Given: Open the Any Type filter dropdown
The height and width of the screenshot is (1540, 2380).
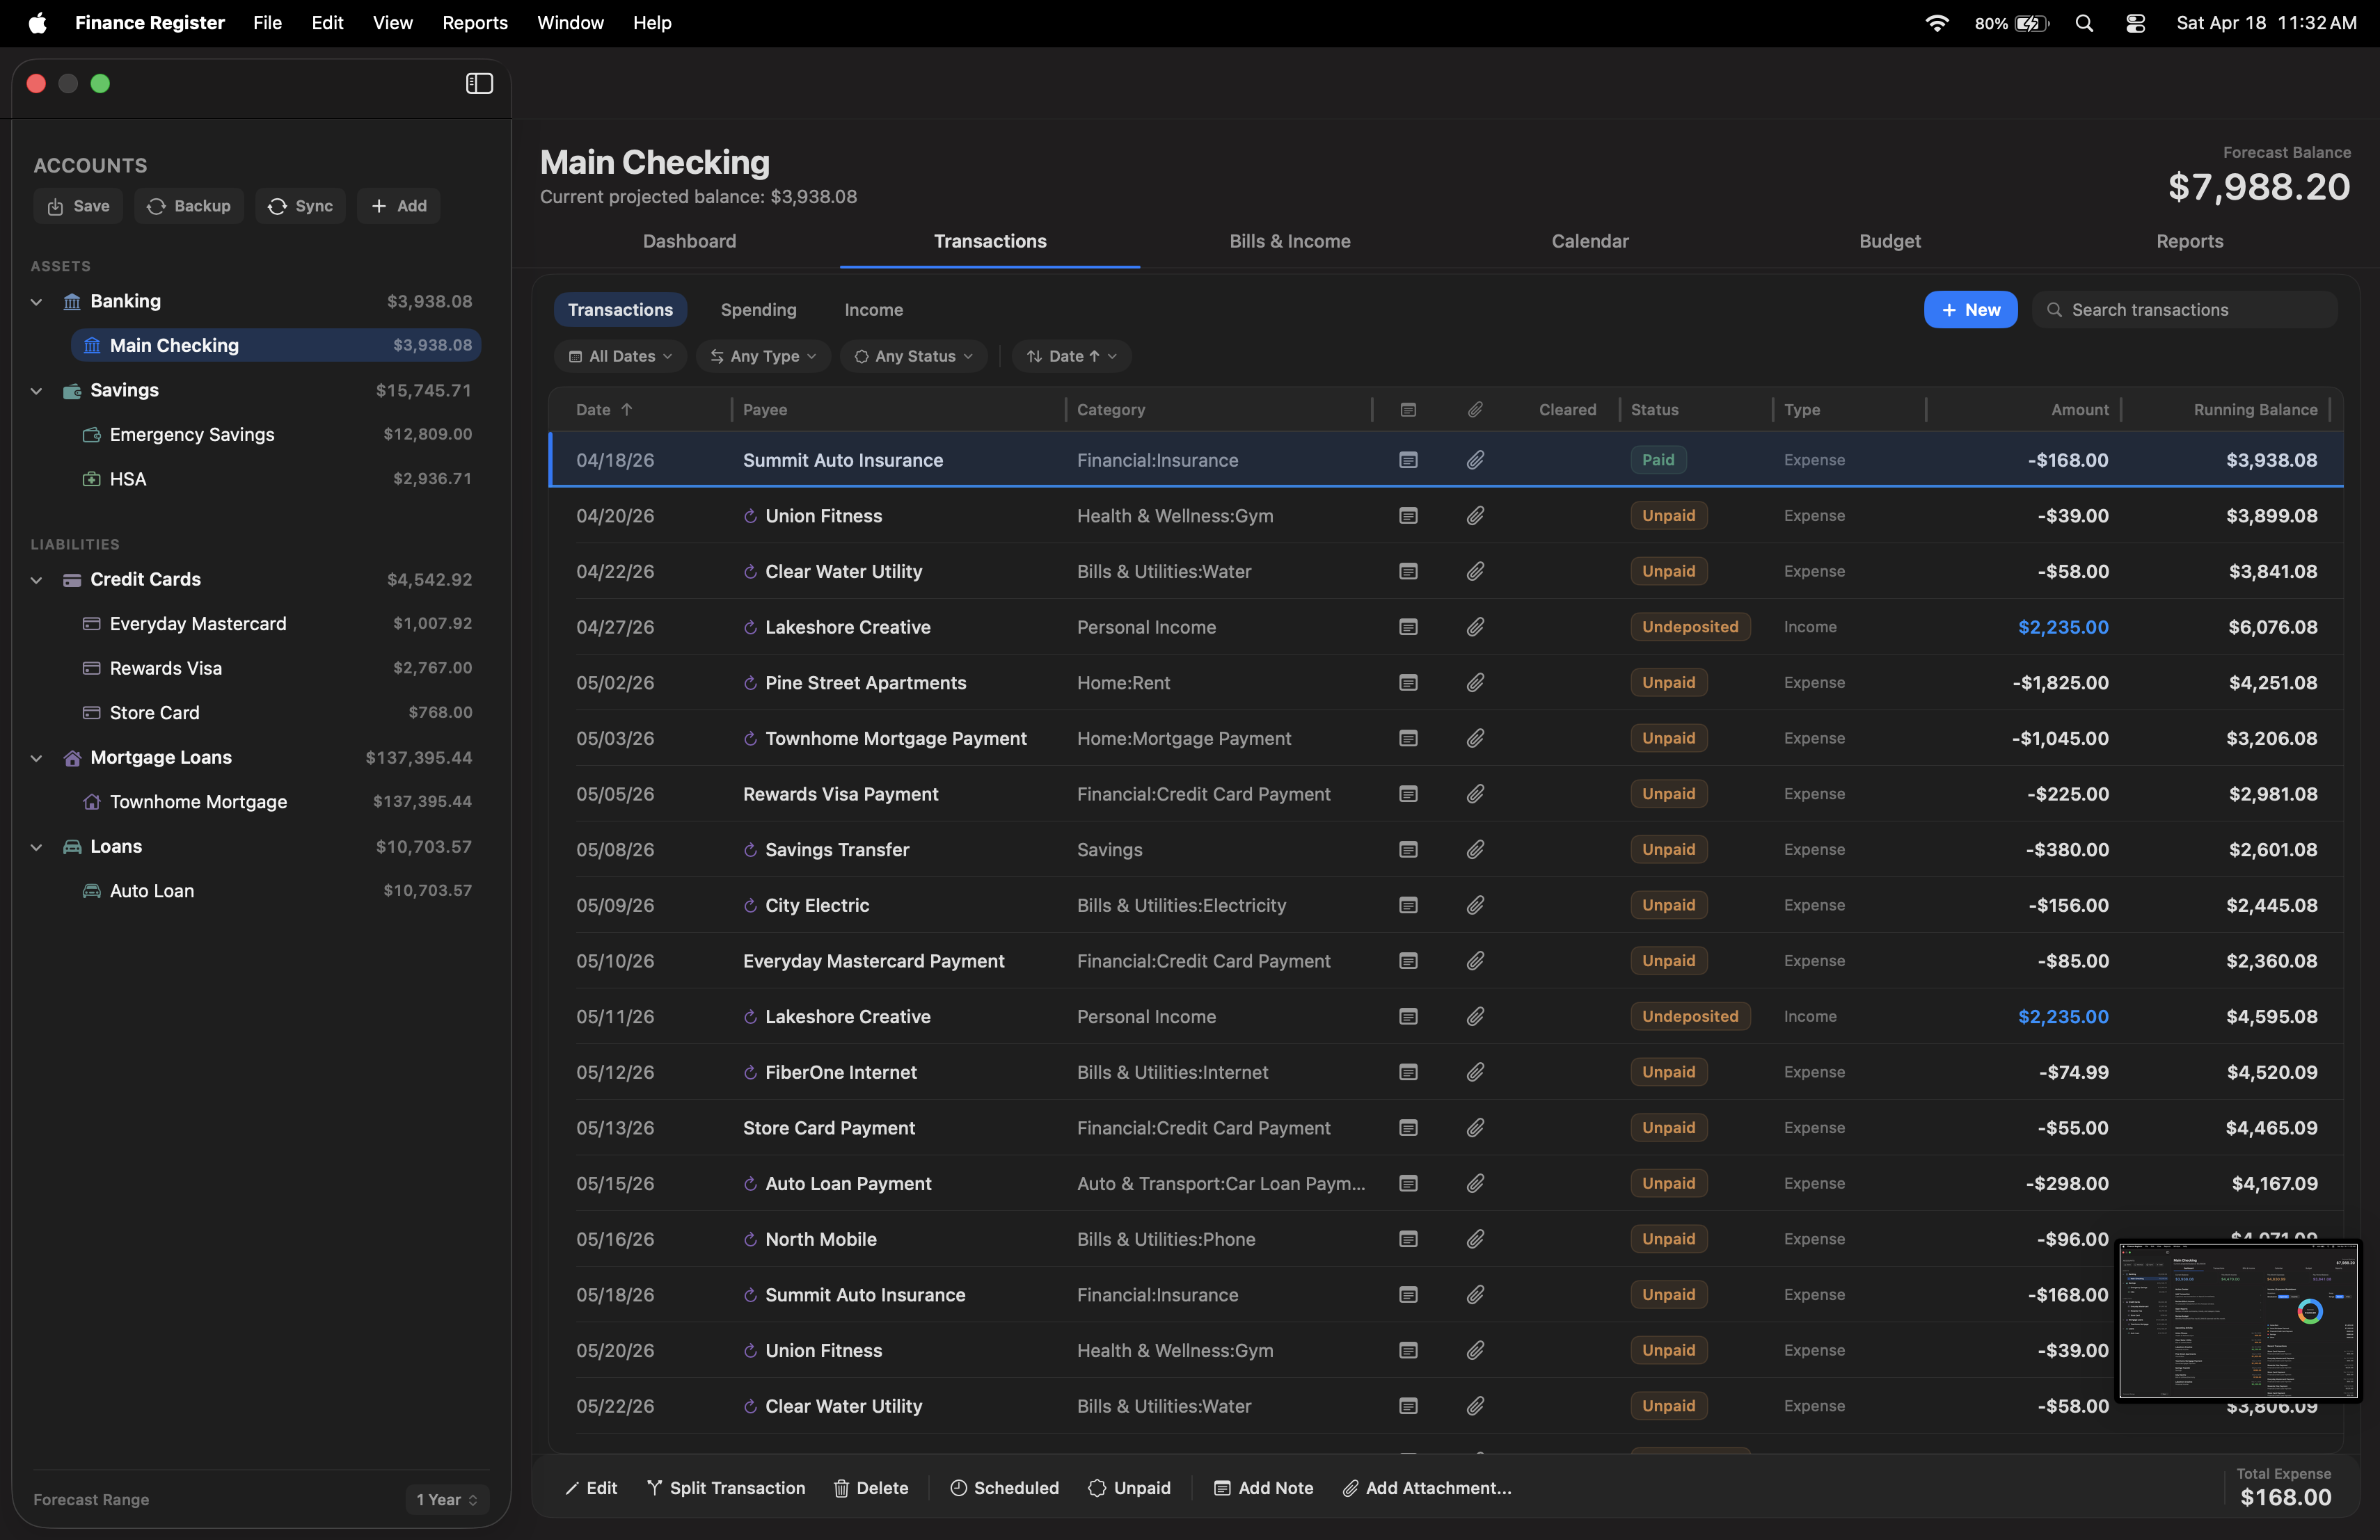Looking at the screenshot, I should pos(763,357).
